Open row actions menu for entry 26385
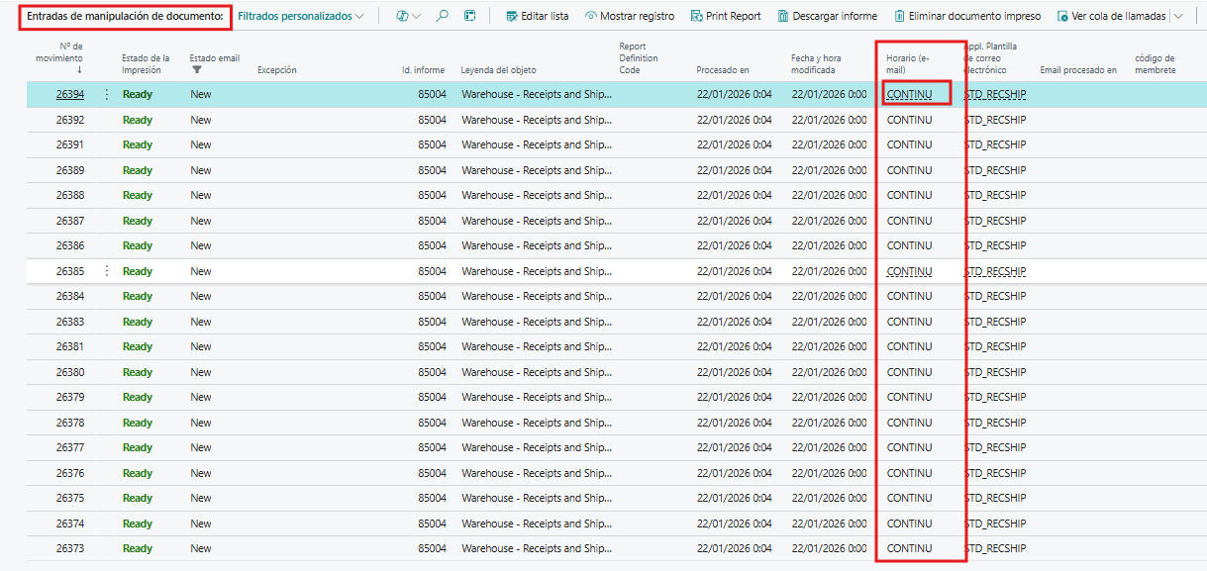The height and width of the screenshot is (571, 1207). pyautogui.click(x=107, y=271)
